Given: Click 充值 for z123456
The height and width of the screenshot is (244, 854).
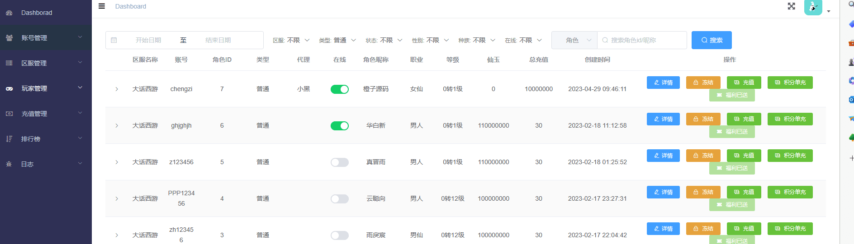Looking at the screenshot, I should (x=744, y=156).
